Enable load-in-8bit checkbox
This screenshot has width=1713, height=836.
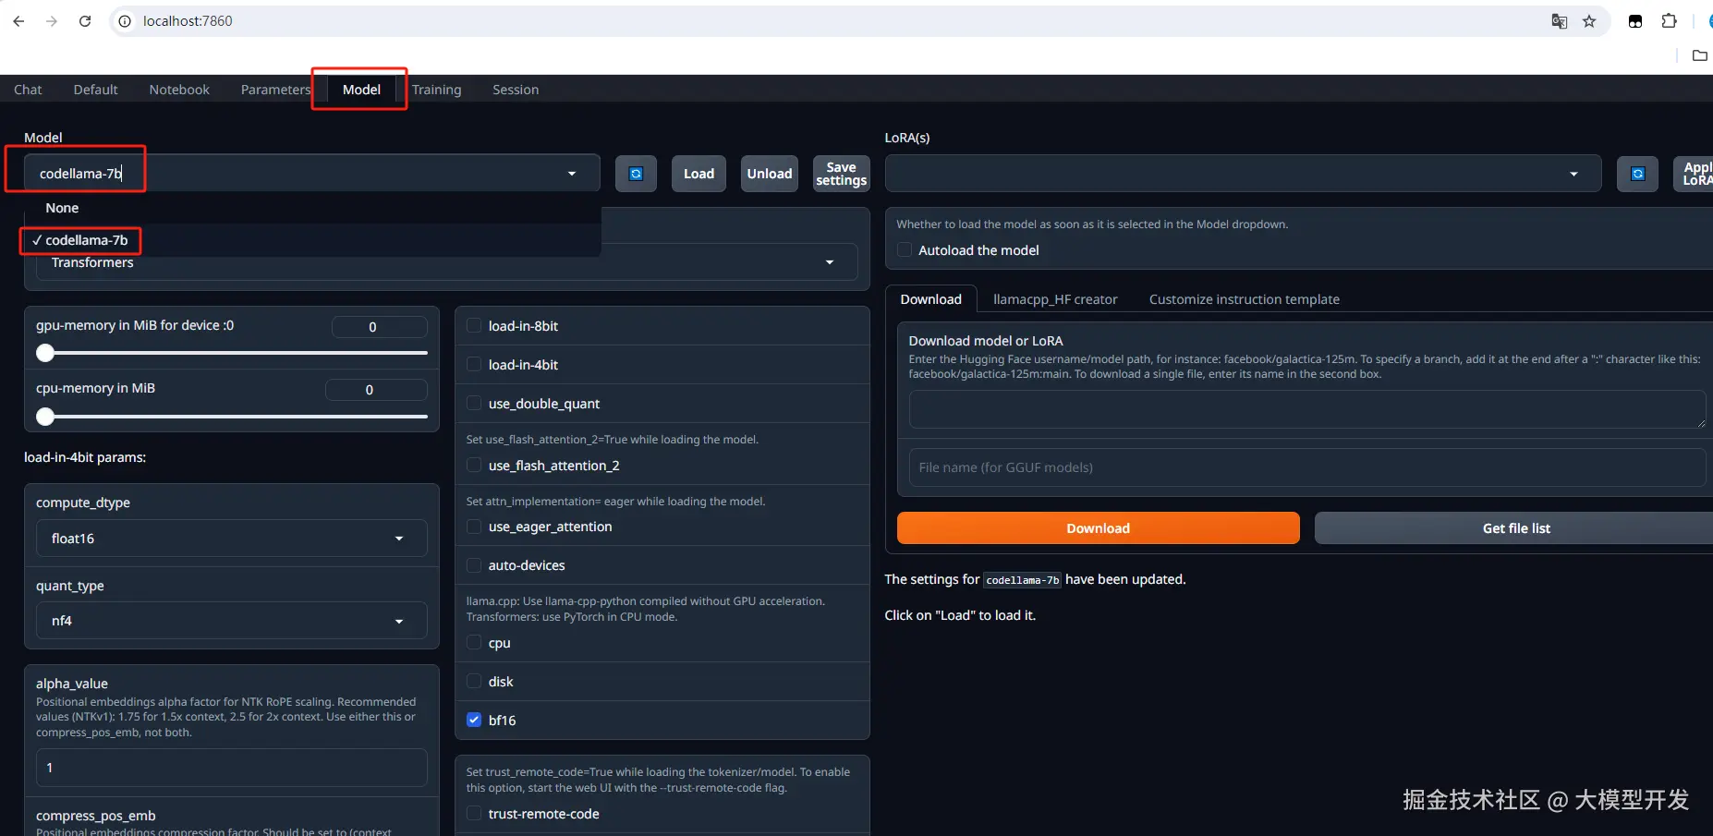[474, 326]
